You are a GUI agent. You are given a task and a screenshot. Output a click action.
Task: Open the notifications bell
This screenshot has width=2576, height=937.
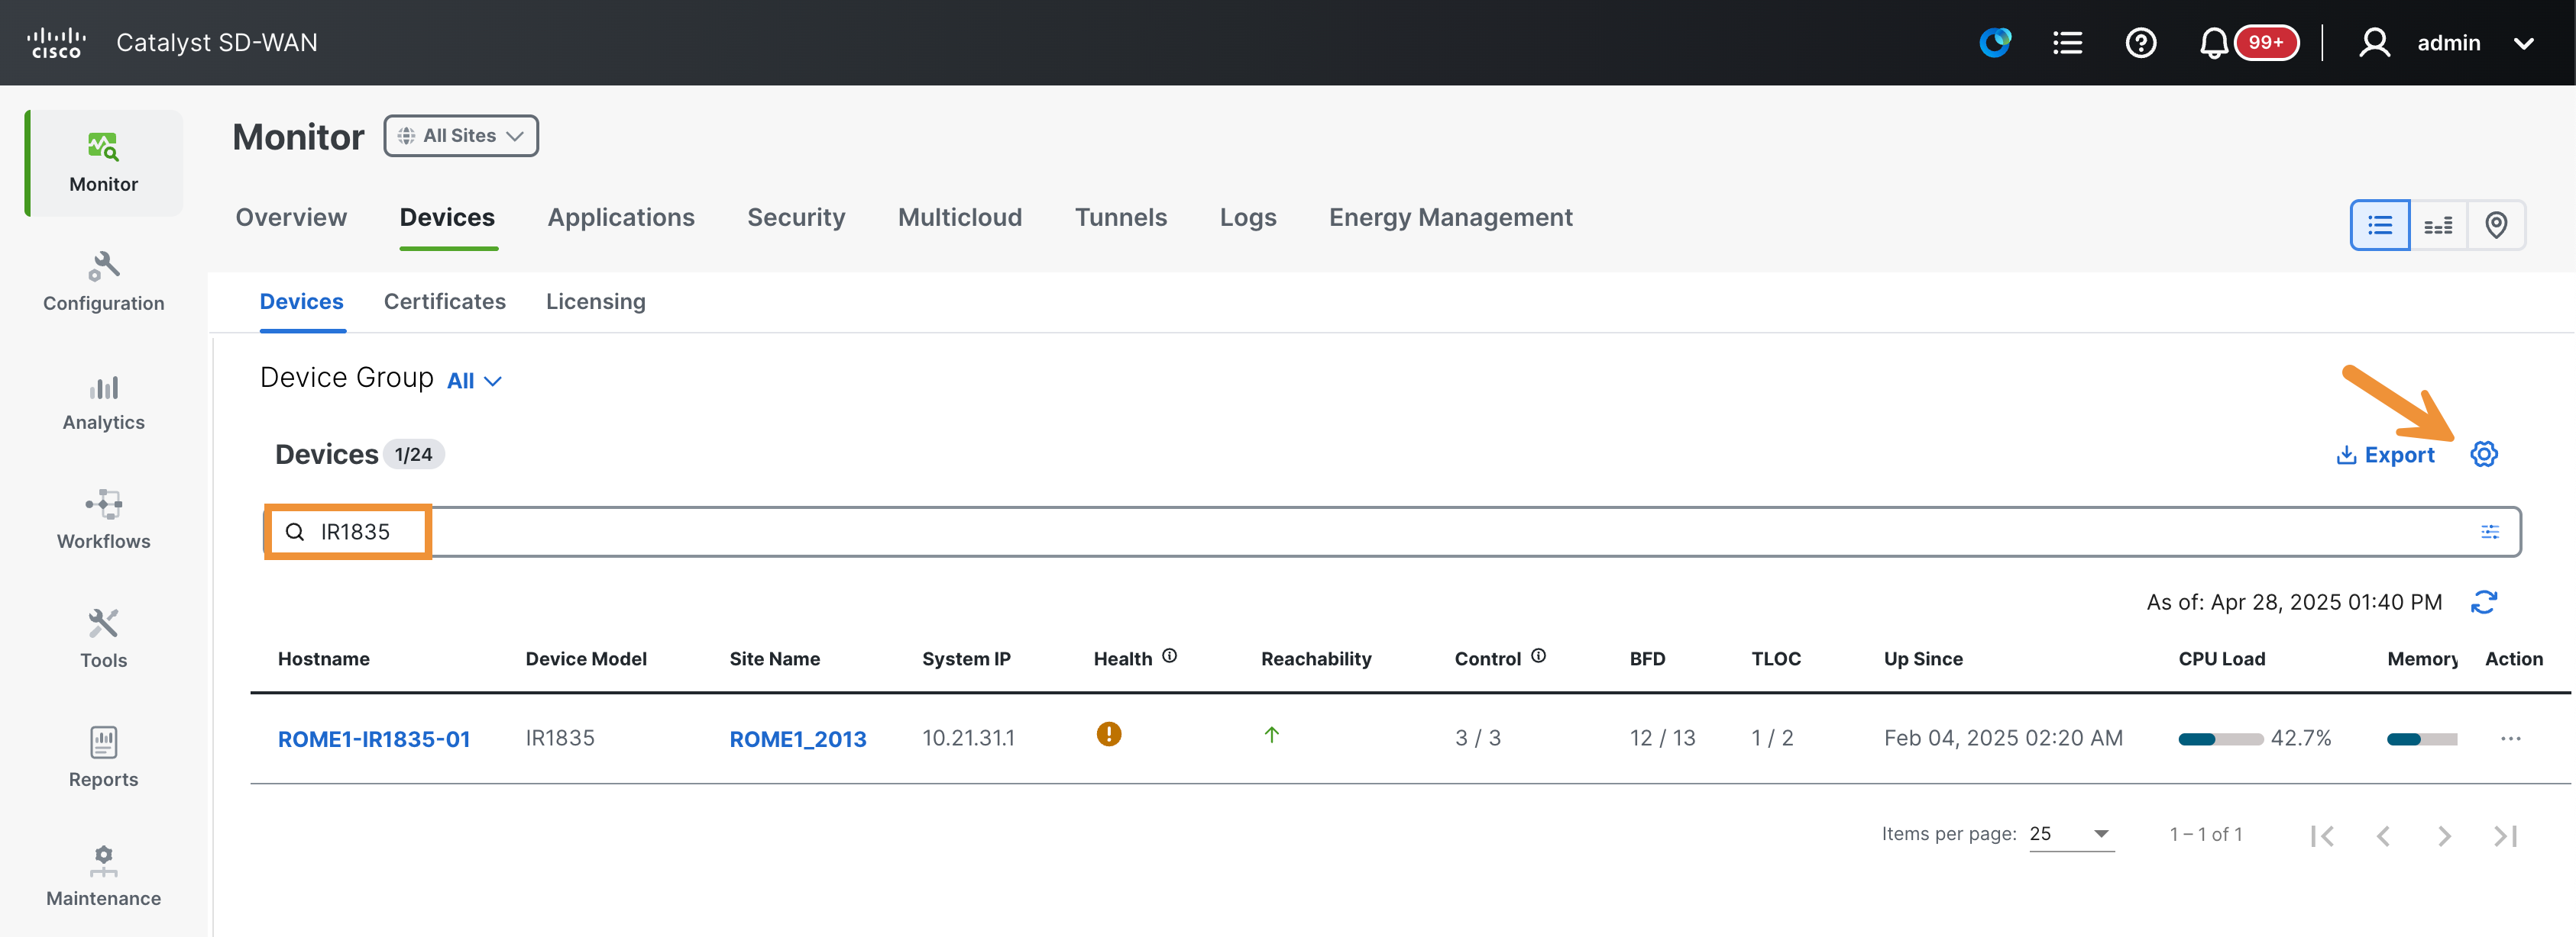[x=2213, y=43]
